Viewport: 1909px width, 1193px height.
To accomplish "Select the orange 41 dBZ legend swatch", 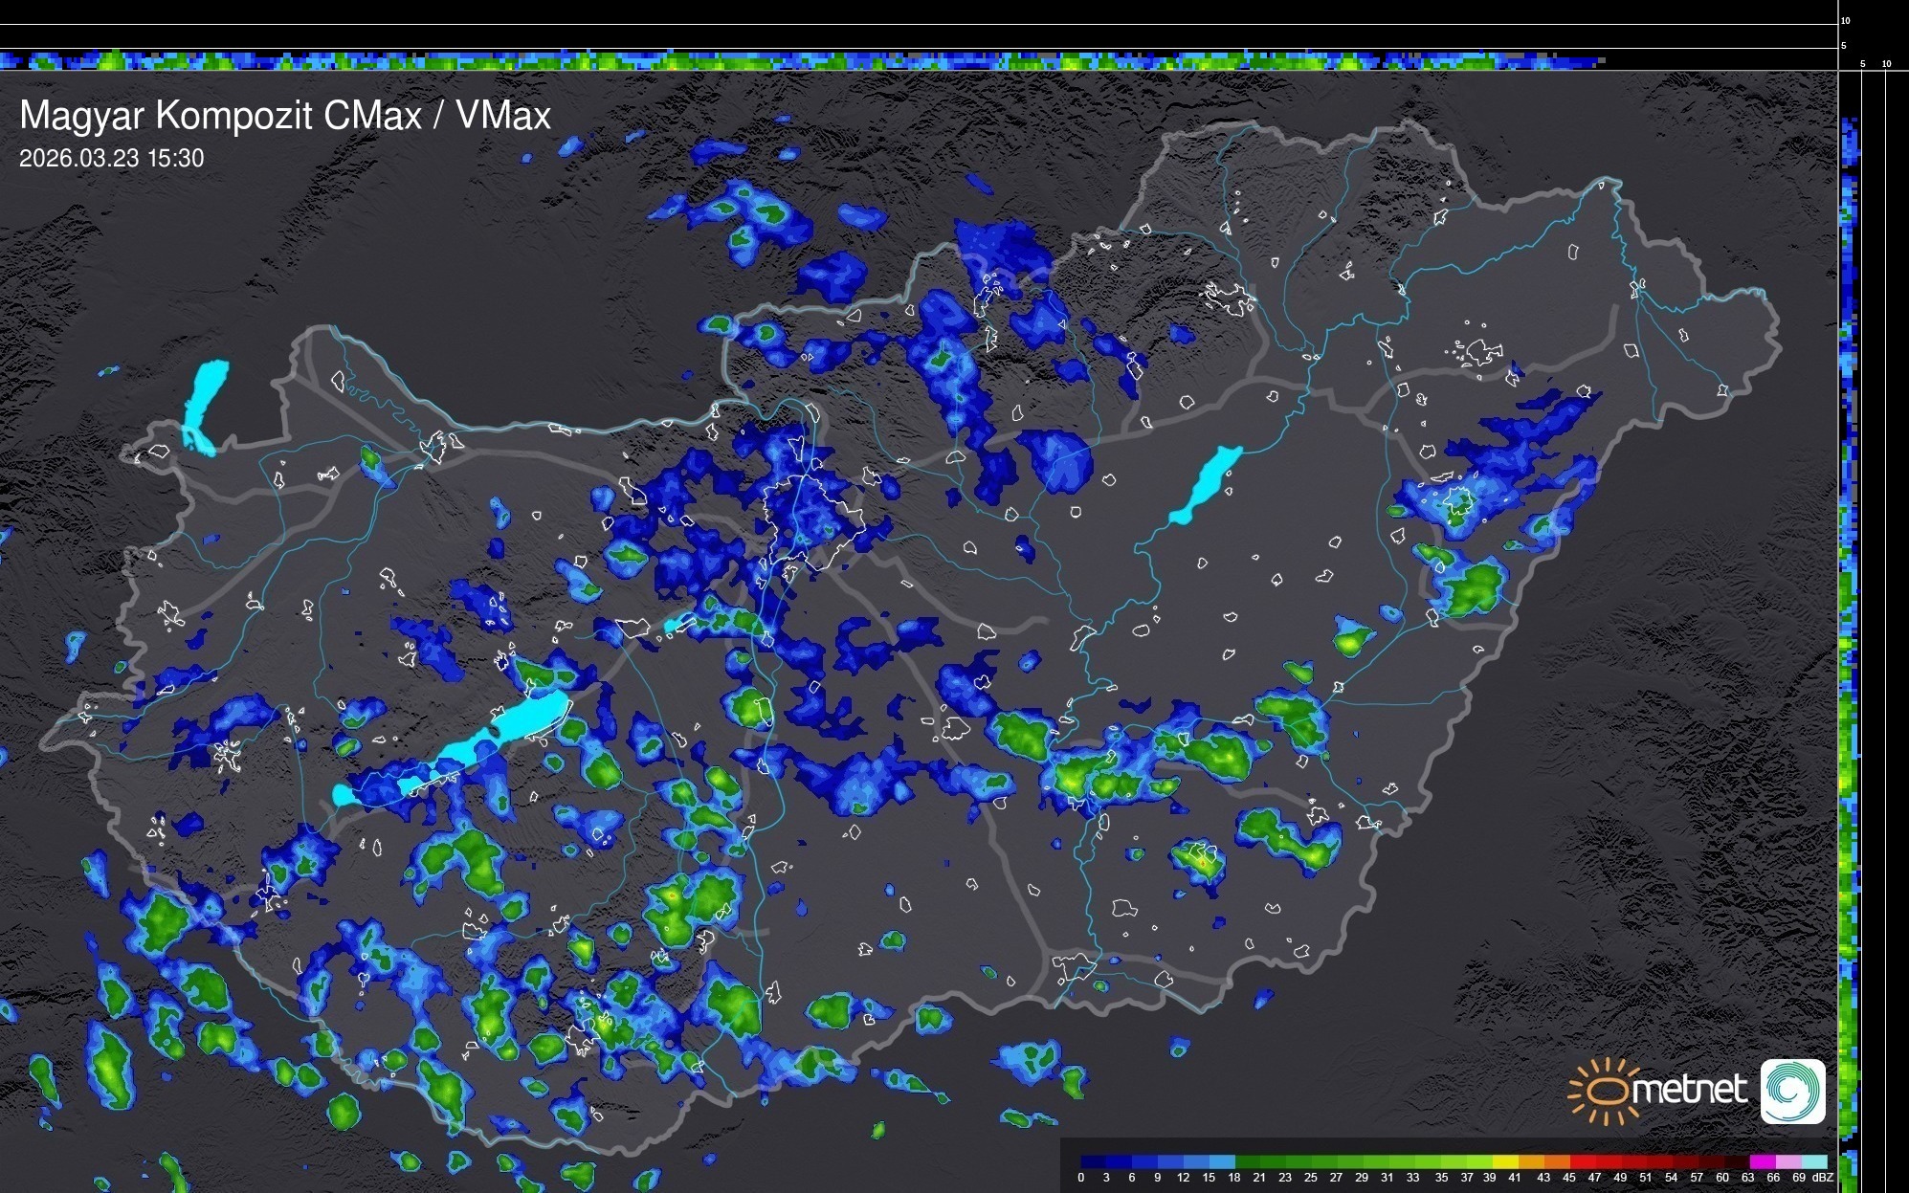I will pos(1531,1161).
